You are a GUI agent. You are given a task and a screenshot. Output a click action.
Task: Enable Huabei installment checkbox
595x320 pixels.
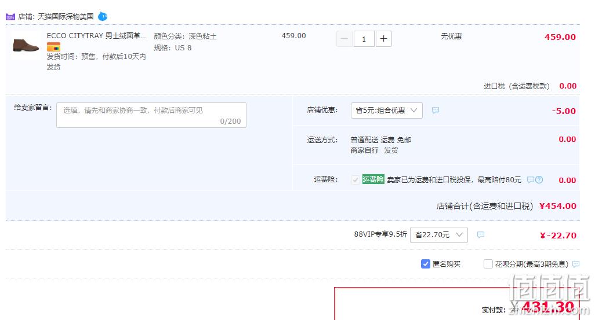pyautogui.click(x=488, y=264)
